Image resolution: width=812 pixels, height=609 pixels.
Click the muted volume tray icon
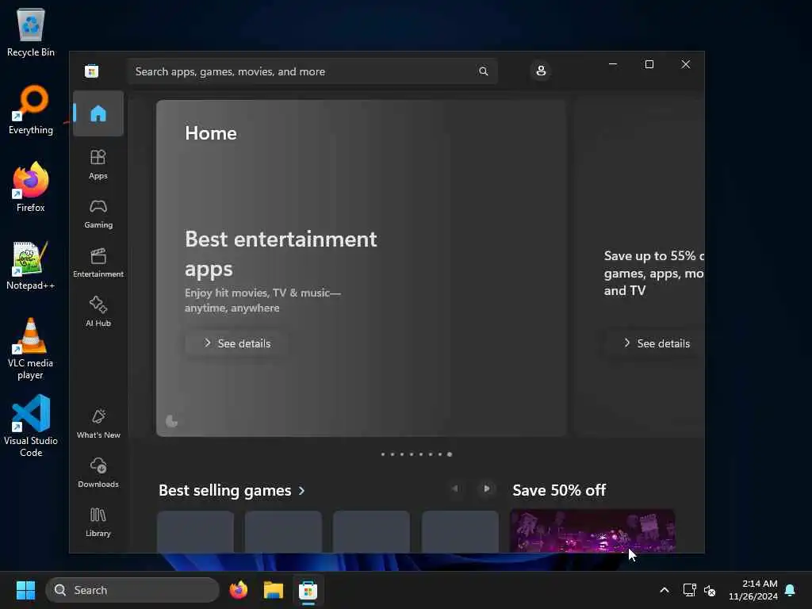coord(710,590)
